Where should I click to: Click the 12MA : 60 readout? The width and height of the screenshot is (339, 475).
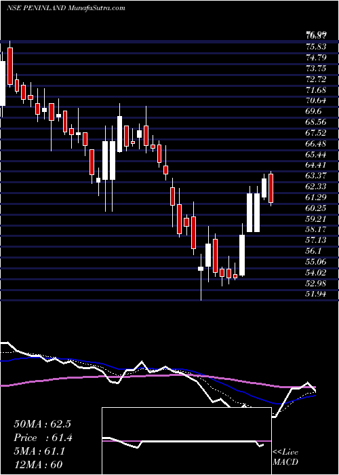tap(39, 465)
